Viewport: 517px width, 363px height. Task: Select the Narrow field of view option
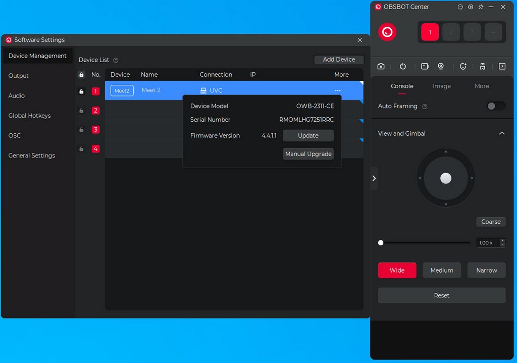click(487, 270)
